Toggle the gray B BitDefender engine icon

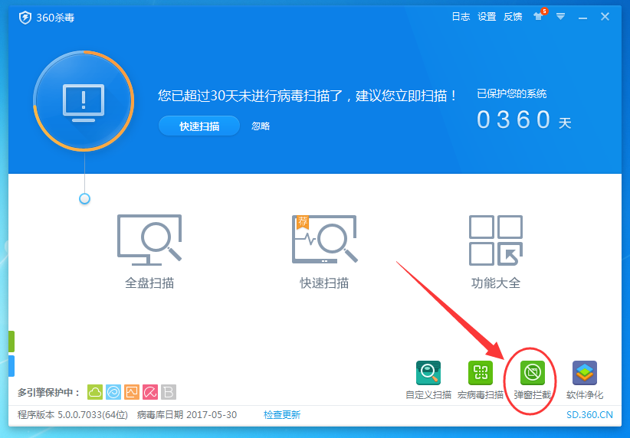169,392
